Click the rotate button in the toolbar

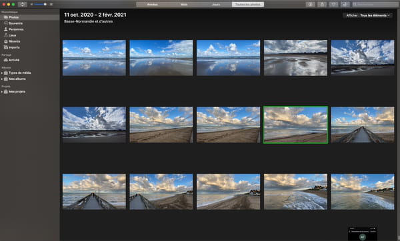coord(345,5)
